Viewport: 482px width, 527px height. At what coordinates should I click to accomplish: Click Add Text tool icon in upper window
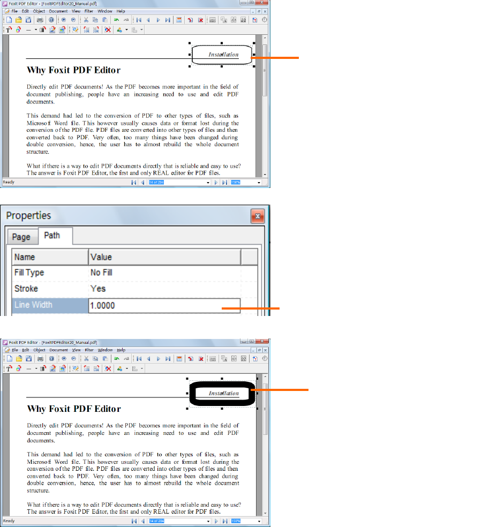(x=9, y=30)
